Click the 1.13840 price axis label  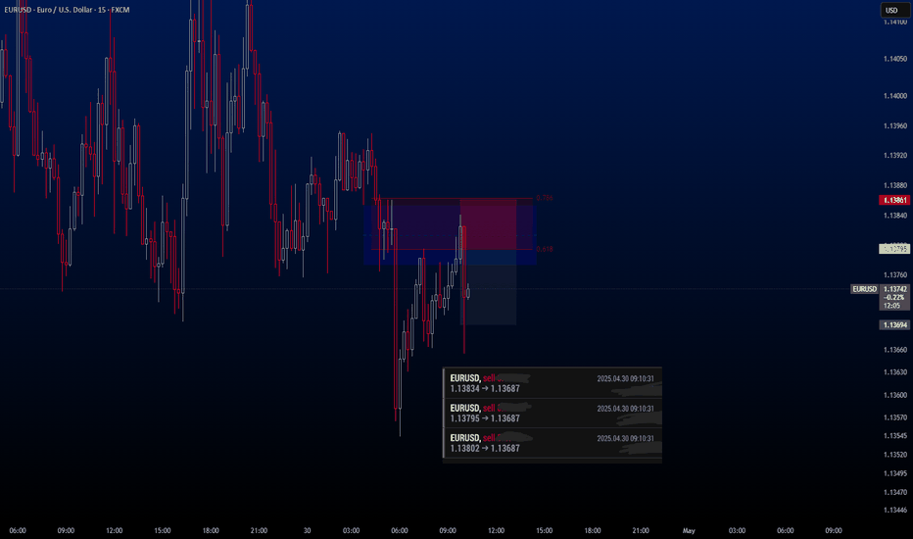[x=895, y=216]
